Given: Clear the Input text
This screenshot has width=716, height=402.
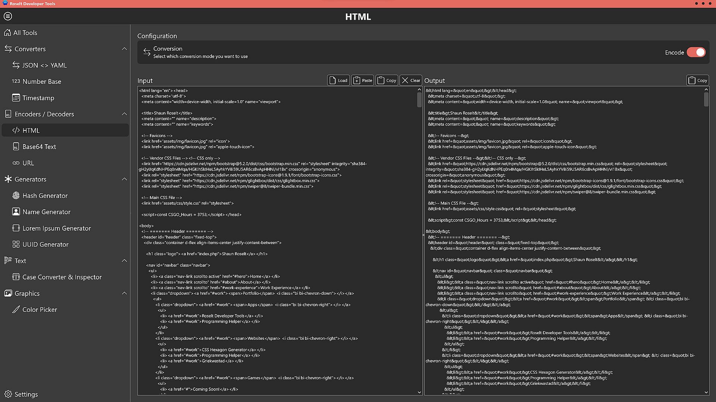Looking at the screenshot, I should click(x=411, y=80).
